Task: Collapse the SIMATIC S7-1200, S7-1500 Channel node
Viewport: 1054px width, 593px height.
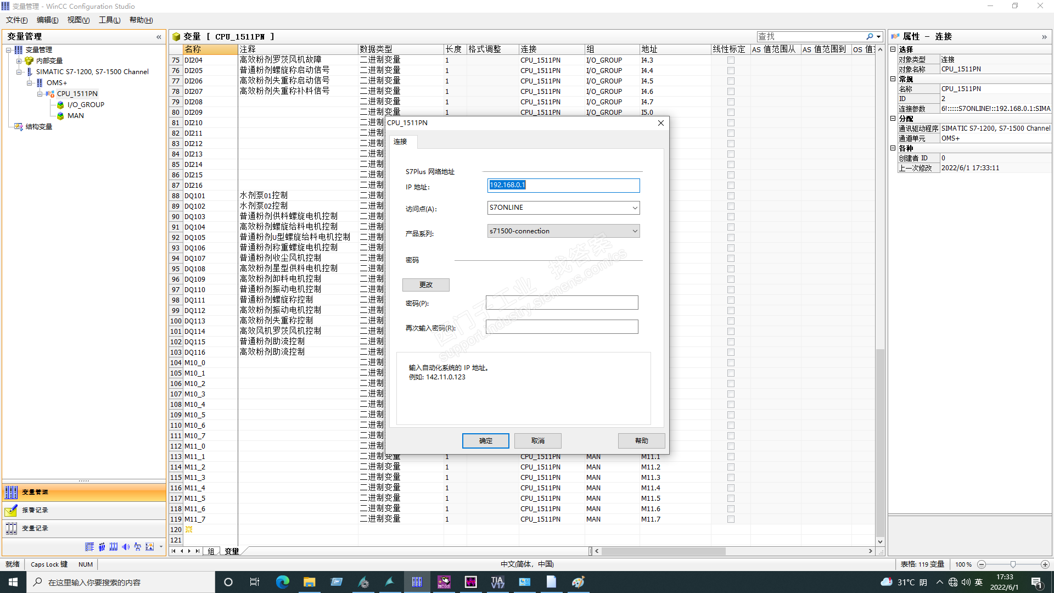Action: point(19,72)
